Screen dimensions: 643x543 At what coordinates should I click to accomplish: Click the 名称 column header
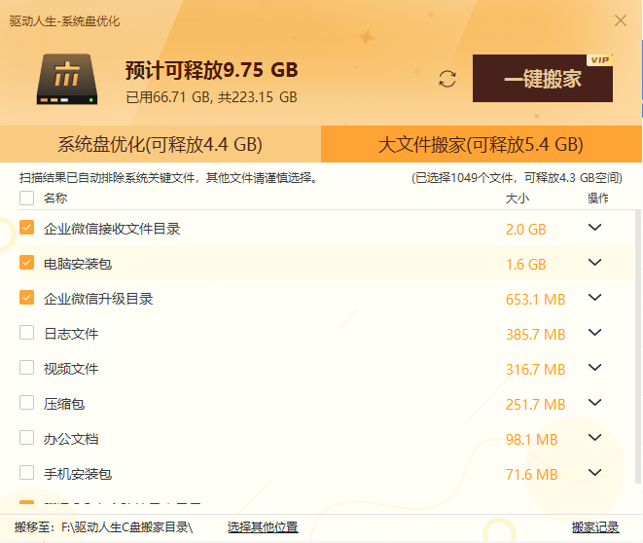click(55, 199)
